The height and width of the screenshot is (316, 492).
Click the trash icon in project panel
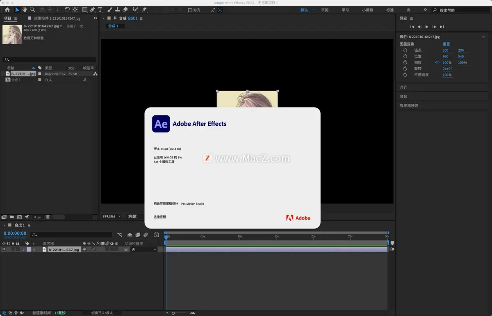tap(48, 217)
